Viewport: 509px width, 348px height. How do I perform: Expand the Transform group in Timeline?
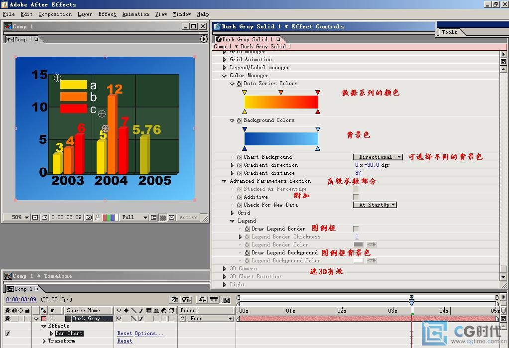pos(44,341)
